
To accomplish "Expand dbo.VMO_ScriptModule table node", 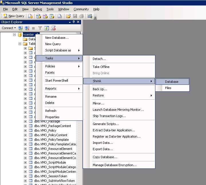I will (x=25, y=162).
